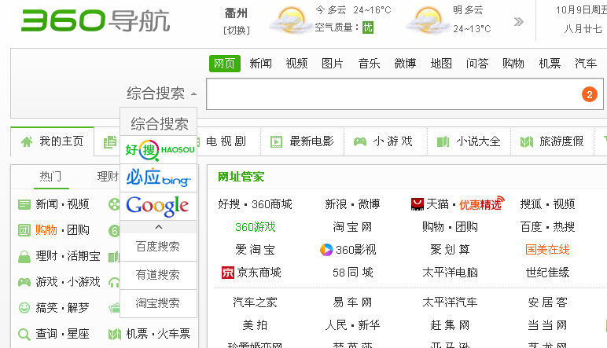Click today's cloudy weather icon
The width and height of the screenshot is (607, 348).
pos(289,20)
